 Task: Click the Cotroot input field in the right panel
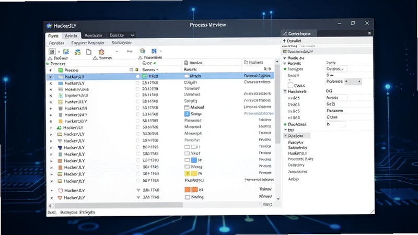(x=336, y=69)
